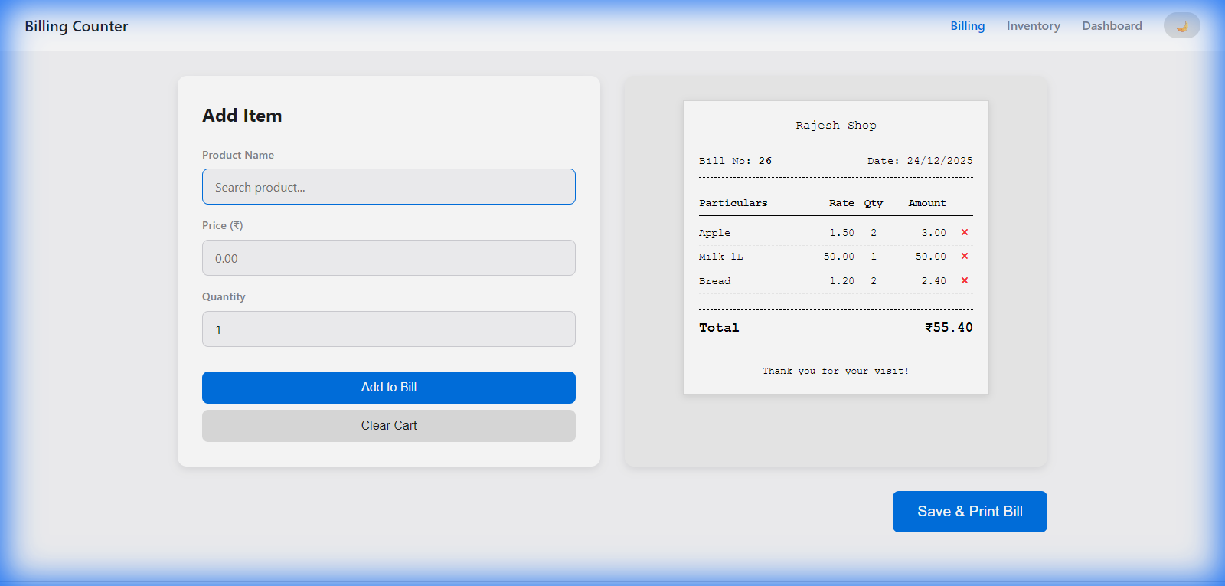Click the Amount column header
The height and width of the screenshot is (586, 1225).
click(927, 203)
